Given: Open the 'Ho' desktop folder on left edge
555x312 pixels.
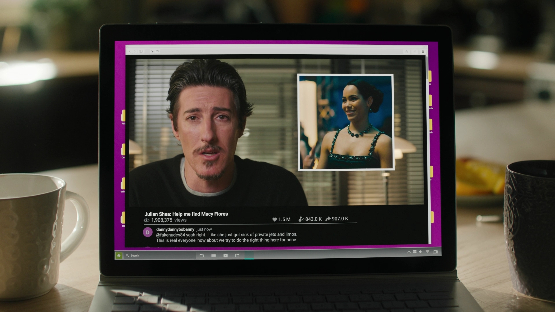Looking at the screenshot, I should pos(123,219).
